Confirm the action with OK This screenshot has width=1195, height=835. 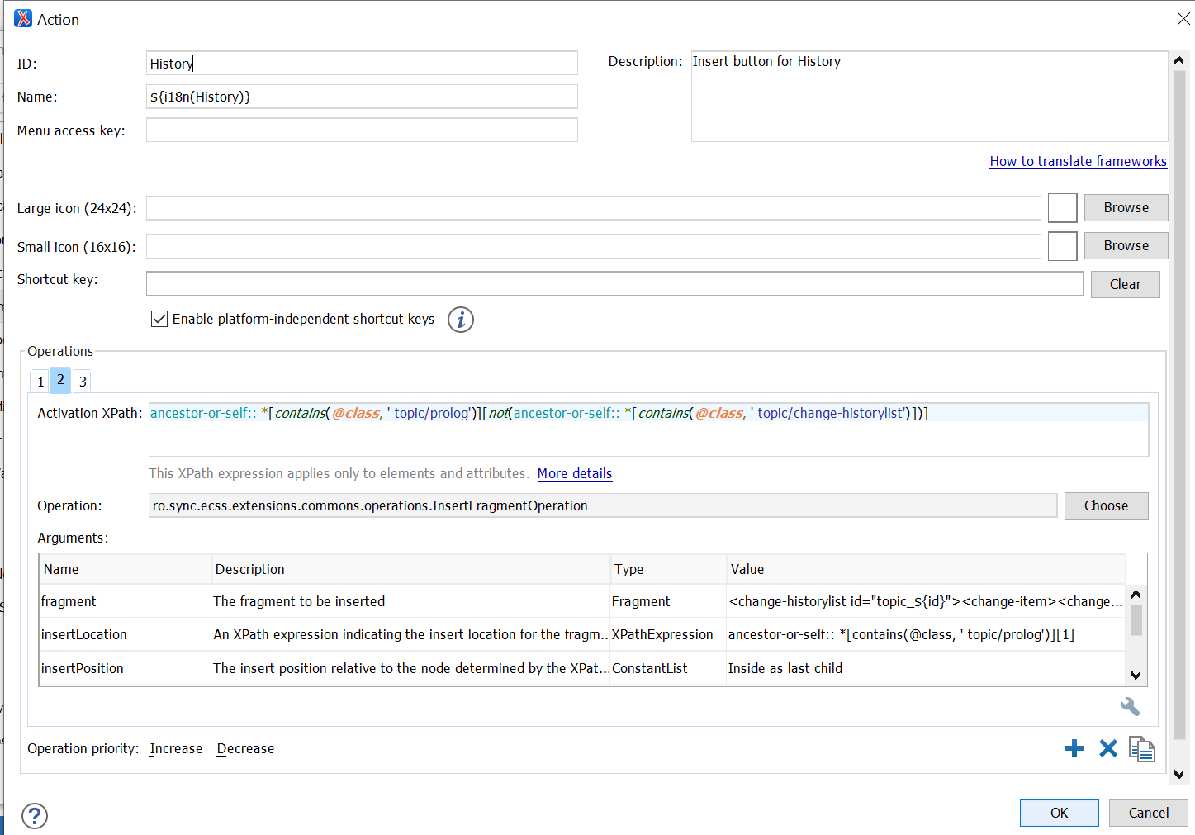1060,813
